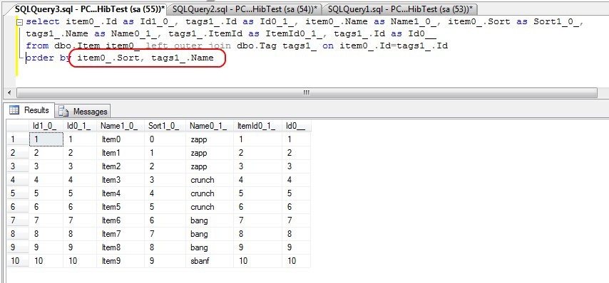Click the 'select' keyword in the query
The width and height of the screenshot is (609, 283).
43,22
